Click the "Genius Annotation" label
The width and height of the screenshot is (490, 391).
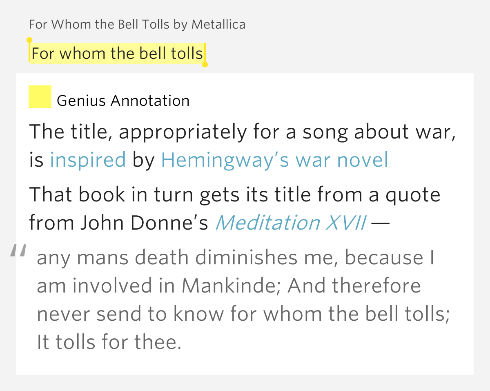click(123, 101)
